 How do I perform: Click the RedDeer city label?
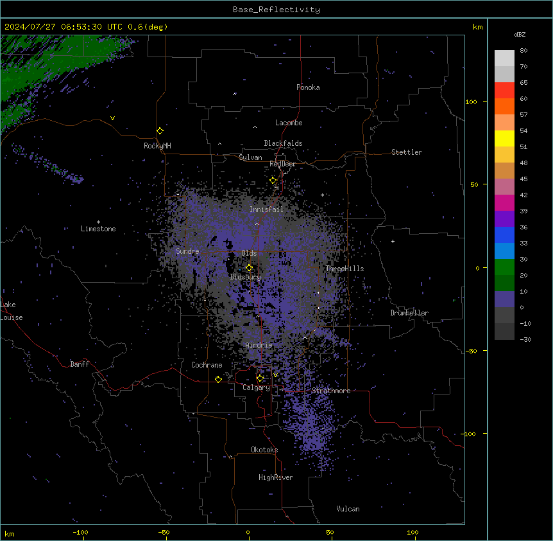click(x=282, y=164)
